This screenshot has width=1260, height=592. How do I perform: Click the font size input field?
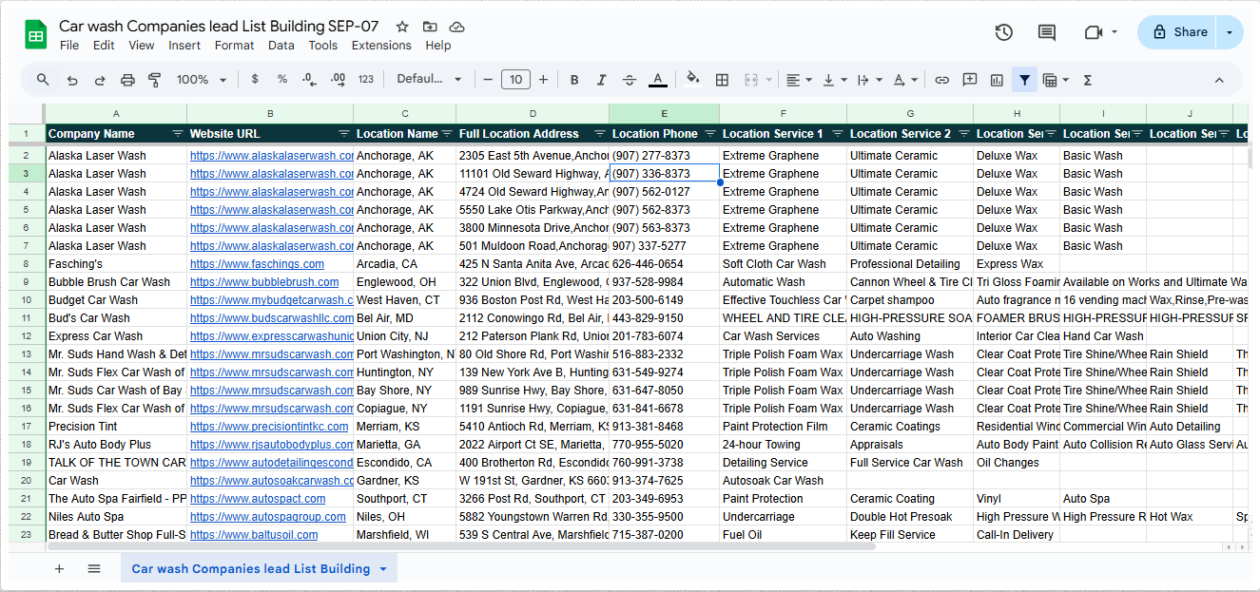pos(515,80)
